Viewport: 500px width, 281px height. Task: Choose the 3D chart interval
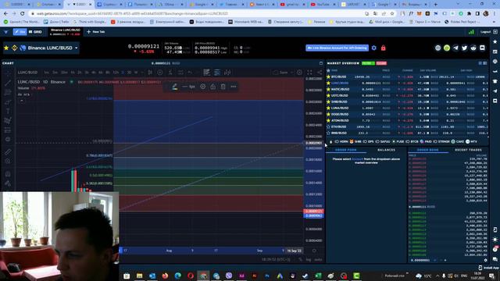click(x=129, y=73)
